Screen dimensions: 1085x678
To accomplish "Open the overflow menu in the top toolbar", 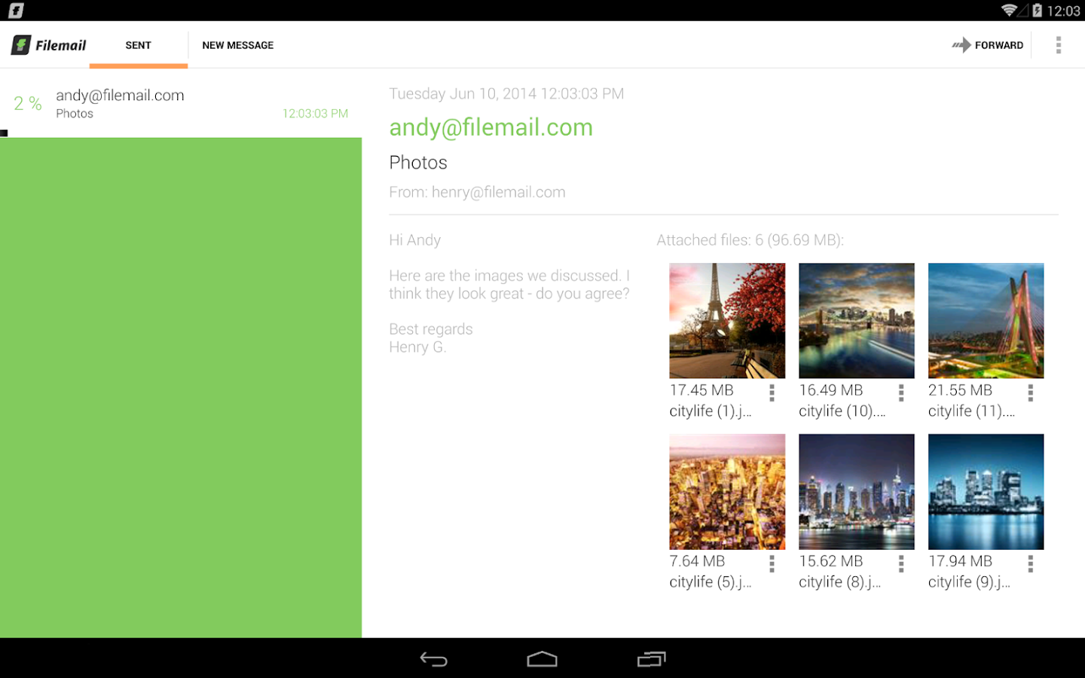I will click(x=1059, y=45).
